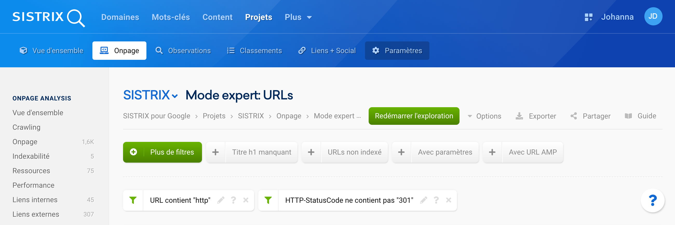This screenshot has width=675, height=225.
Task: Click funnel icon of HTTP-StatusCode filter
Action: tap(268, 200)
